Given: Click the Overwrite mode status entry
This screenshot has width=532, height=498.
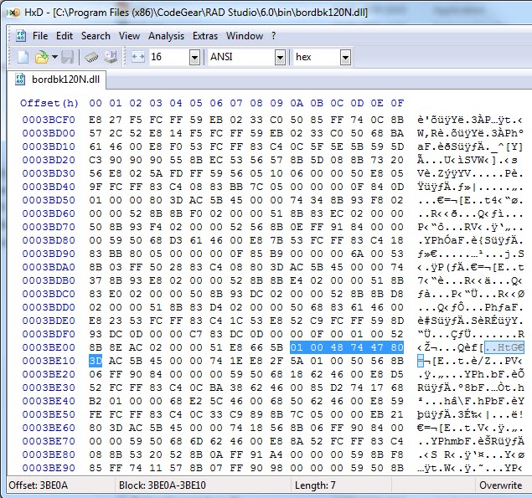Looking at the screenshot, I should [500, 485].
